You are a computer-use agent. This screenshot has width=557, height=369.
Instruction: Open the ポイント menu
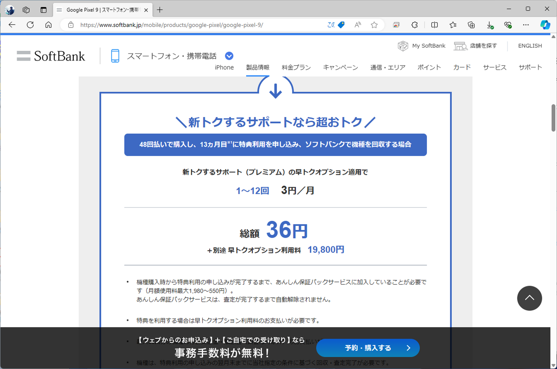click(x=429, y=67)
